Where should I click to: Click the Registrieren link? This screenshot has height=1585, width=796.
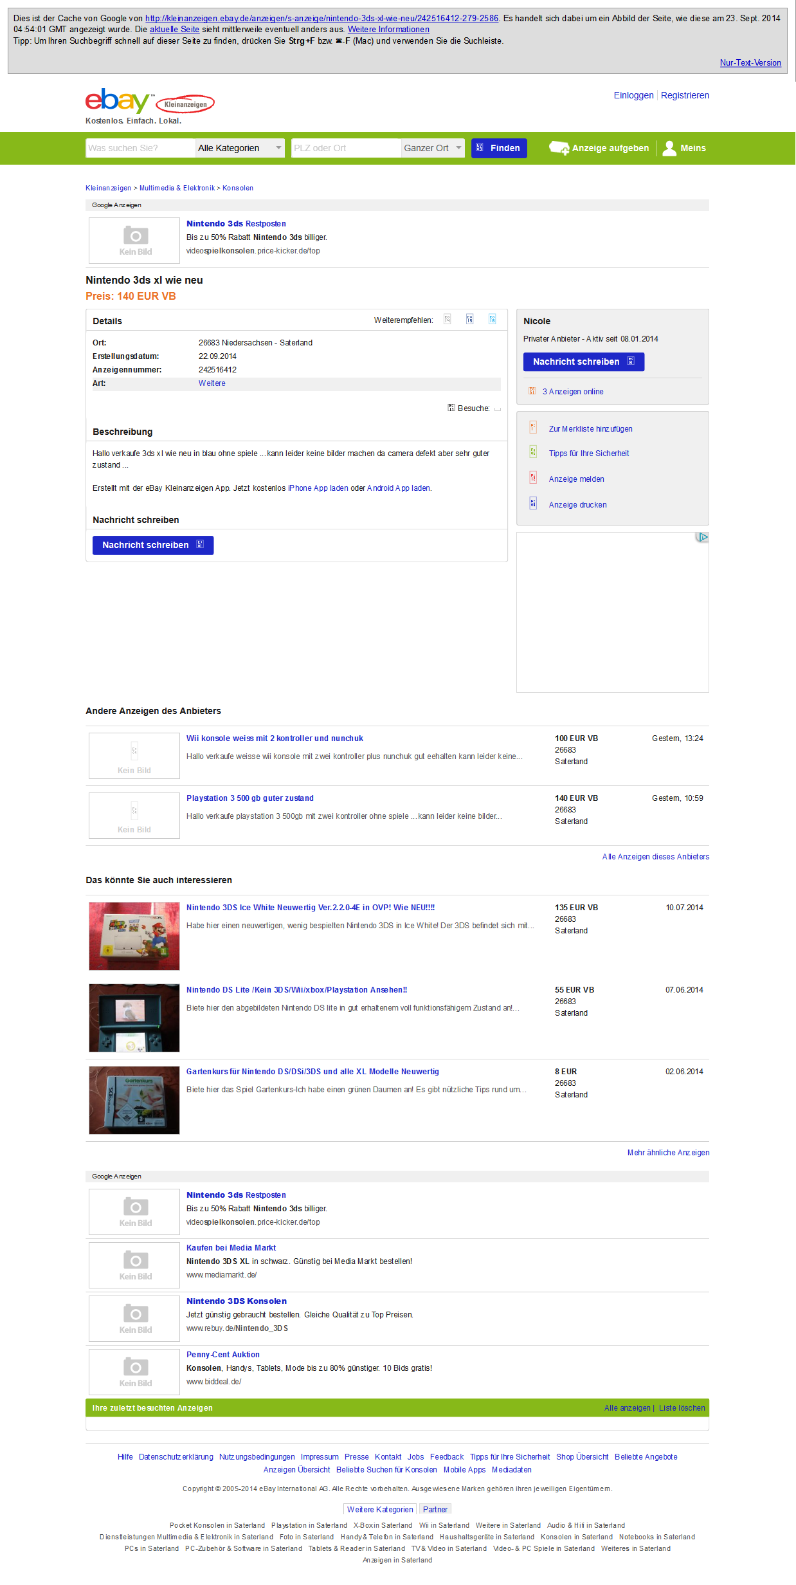[x=685, y=95]
